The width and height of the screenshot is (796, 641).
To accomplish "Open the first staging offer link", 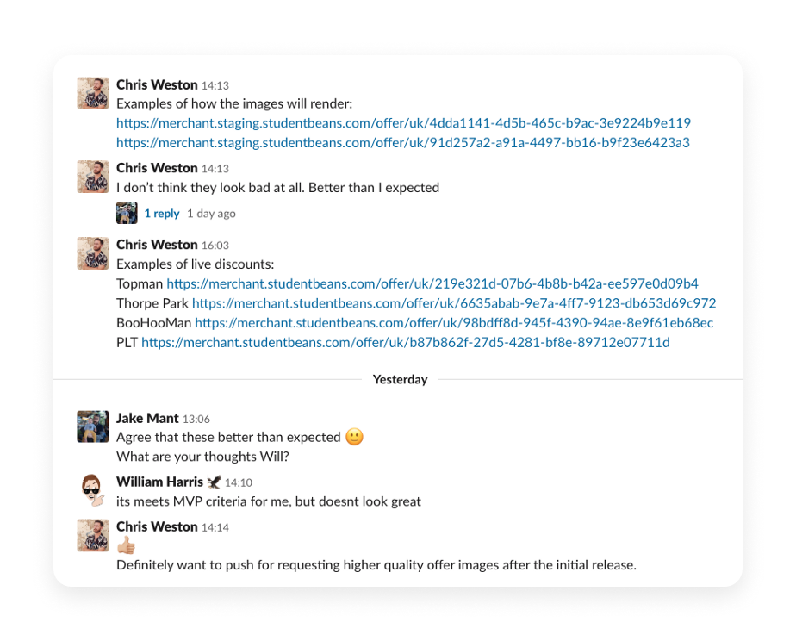I will tap(403, 123).
